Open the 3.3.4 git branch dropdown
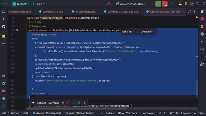 (39, 4)
